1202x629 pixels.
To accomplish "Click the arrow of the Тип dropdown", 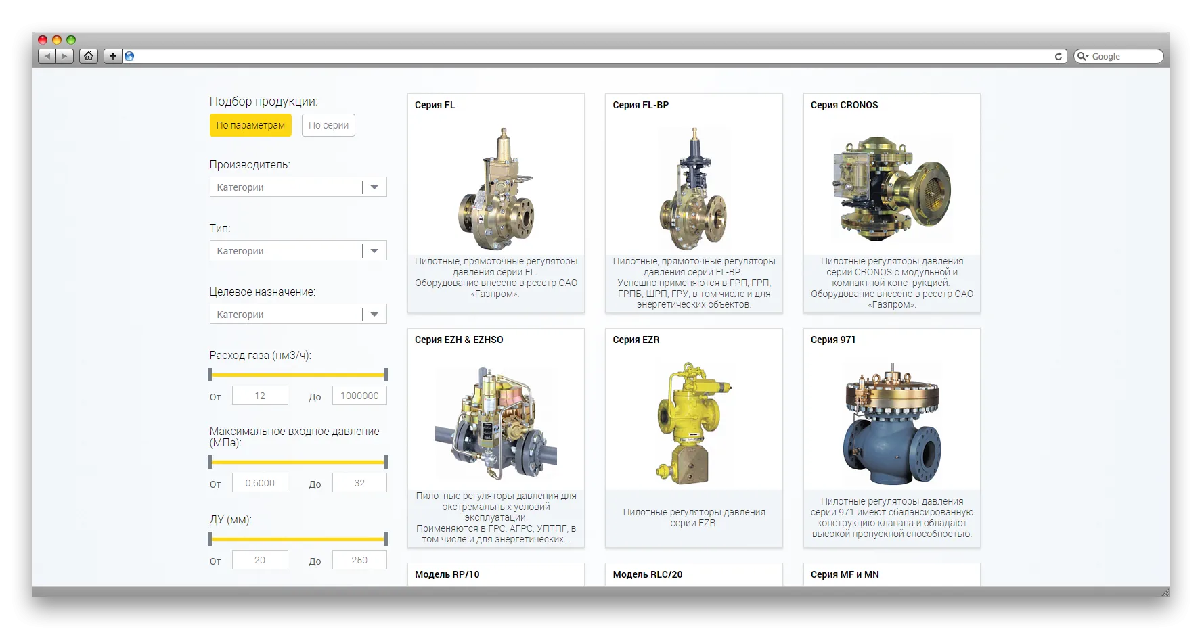I will pos(374,251).
